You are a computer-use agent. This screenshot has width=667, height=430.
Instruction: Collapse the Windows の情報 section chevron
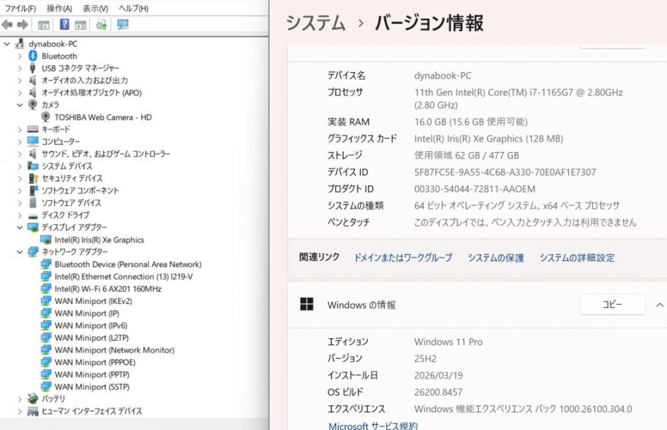[x=660, y=305]
